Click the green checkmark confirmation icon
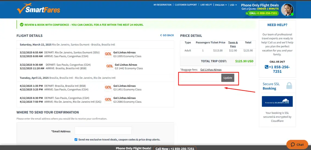311x150 pixels. 22,25
